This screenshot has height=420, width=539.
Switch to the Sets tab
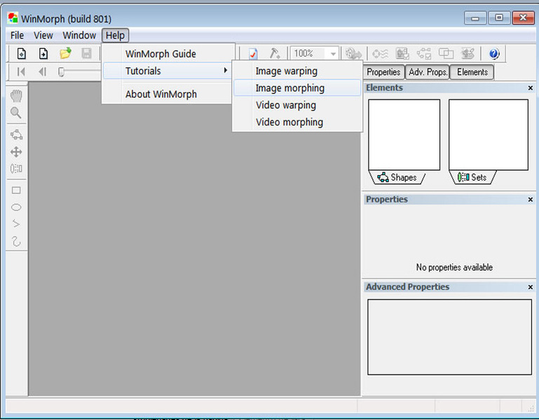(472, 177)
